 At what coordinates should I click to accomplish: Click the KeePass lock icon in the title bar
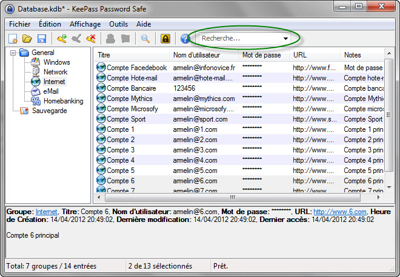10,9
